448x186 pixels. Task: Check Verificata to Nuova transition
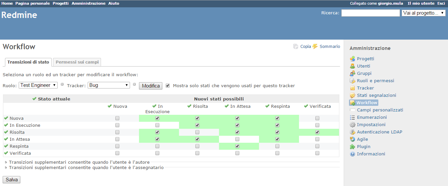point(117,153)
